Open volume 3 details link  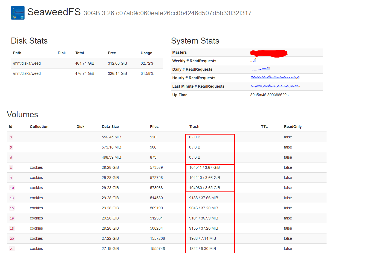(x=10, y=137)
